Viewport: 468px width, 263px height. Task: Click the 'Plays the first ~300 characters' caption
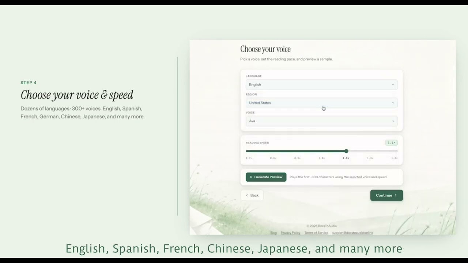pos(338,177)
